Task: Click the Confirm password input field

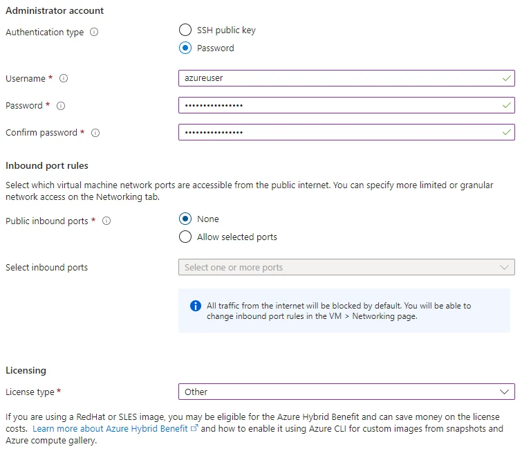Action: pos(339,132)
